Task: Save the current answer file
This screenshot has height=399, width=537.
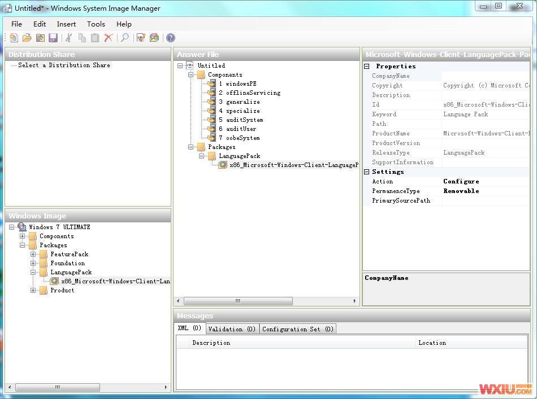Action: point(53,38)
